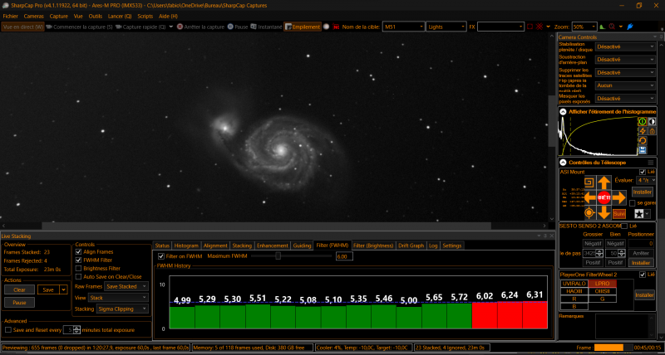This screenshot has height=355, width=665.
Task: Check the SESTO SENSO 2 Lié checkbox
Action: (624, 226)
